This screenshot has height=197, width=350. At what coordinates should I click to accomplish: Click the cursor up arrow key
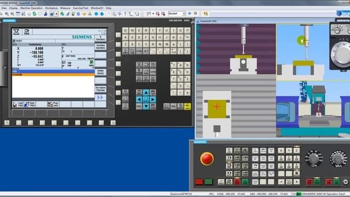(146, 92)
